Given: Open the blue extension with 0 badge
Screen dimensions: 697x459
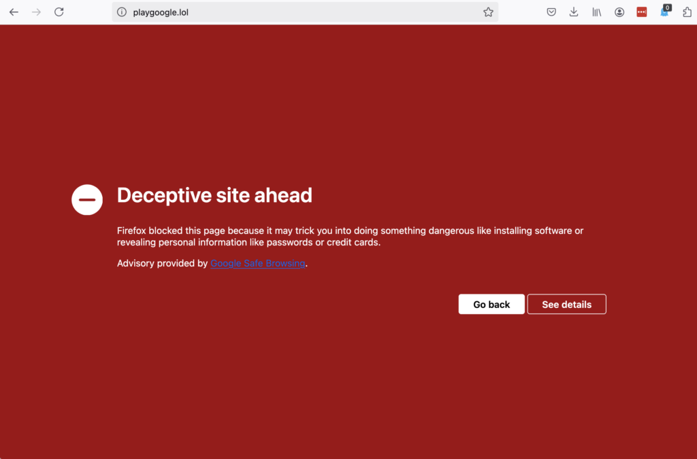Looking at the screenshot, I should pyautogui.click(x=664, y=11).
